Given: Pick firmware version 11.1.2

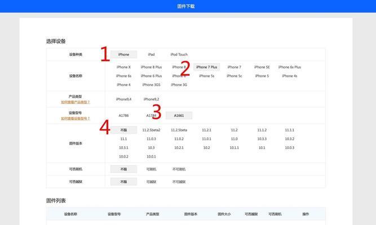Looking at the screenshot, I should tap(262, 130).
